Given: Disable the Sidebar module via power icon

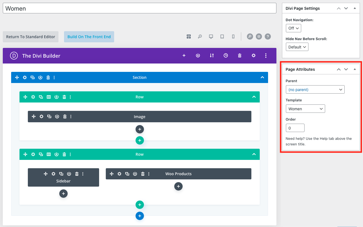Looking at the screenshot, I should [69, 174].
